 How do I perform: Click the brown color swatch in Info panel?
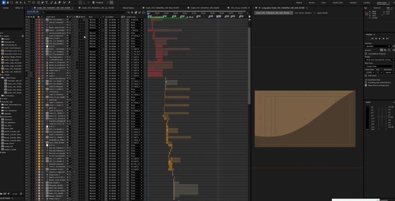click(x=366, y=14)
